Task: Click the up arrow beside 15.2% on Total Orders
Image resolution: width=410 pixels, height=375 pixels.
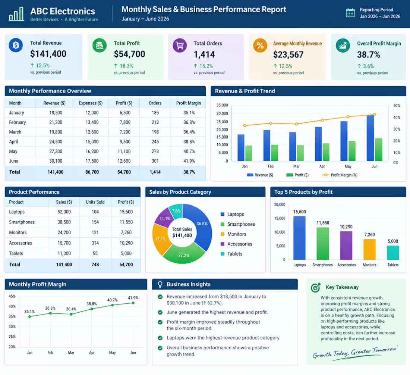Action: point(195,66)
